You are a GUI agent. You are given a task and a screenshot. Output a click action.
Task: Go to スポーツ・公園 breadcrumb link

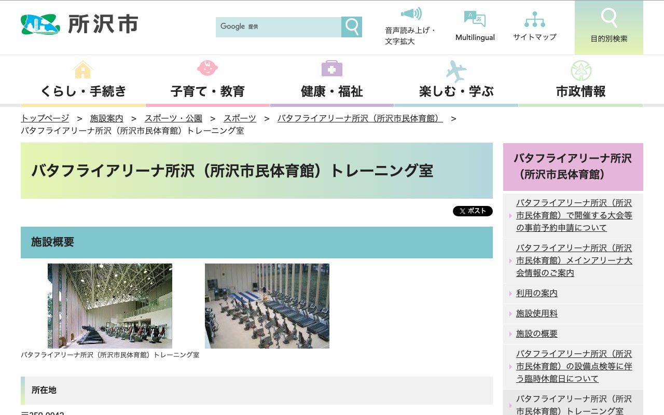point(173,118)
